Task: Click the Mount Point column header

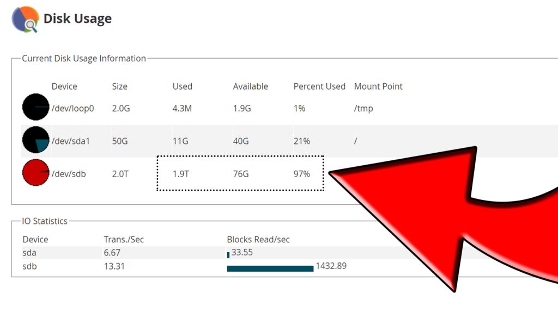Action: click(378, 86)
